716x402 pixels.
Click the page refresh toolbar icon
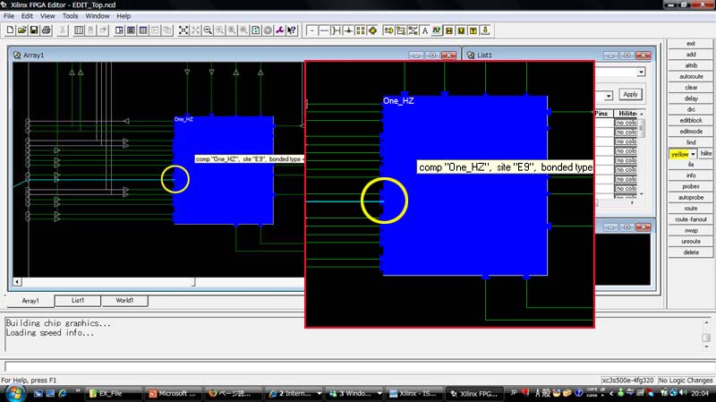[256, 30]
